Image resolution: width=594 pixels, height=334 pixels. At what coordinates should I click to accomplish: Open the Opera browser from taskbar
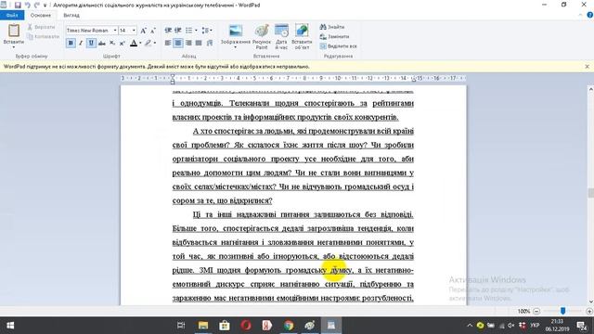tap(246, 326)
